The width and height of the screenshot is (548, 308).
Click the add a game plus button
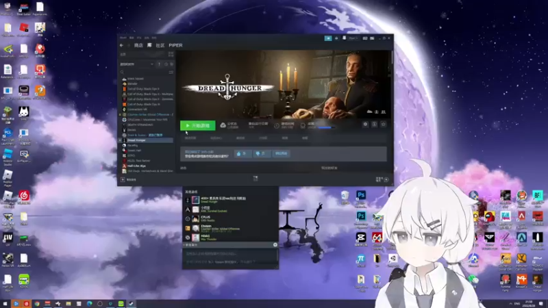(x=123, y=179)
